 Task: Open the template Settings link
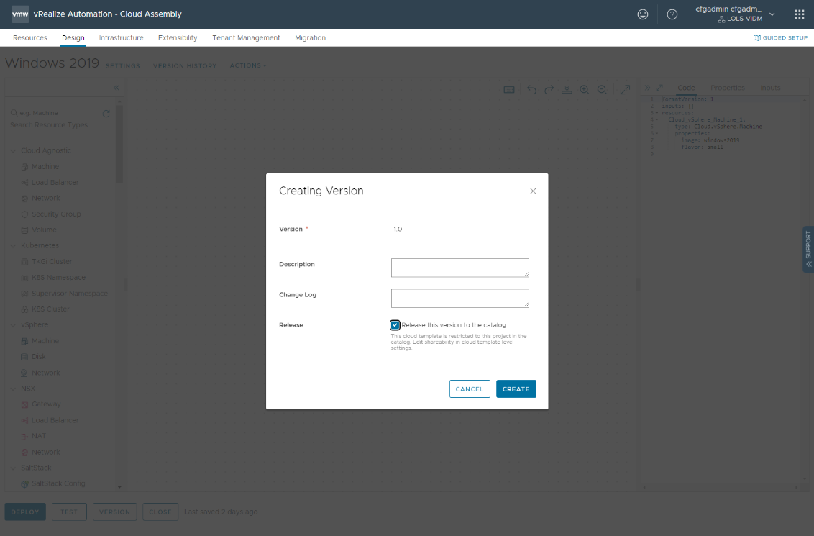click(122, 66)
